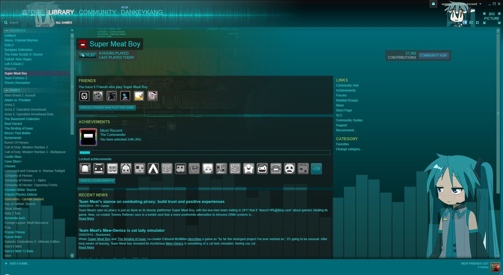Click the plus icon beside Add a Game
This screenshot has height=275, width=503.
[x=6, y=263]
